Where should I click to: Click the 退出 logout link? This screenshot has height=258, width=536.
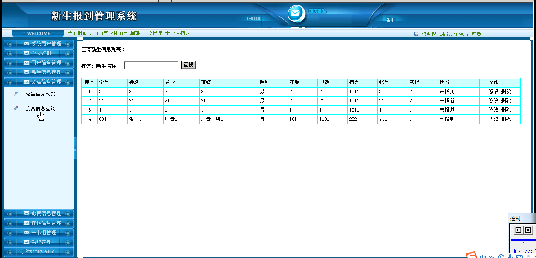pyautogui.click(x=391, y=20)
